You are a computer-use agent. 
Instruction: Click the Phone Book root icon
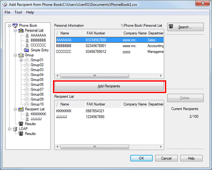(x=15, y=25)
